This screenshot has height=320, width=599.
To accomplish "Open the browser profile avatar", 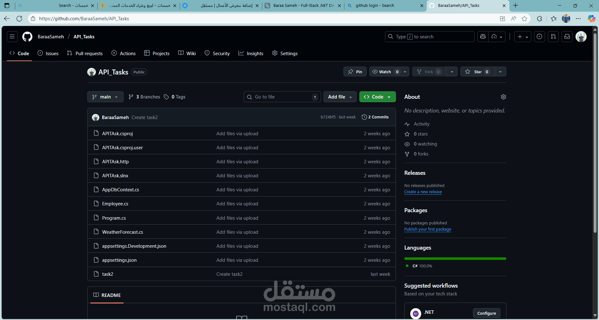I will pos(566,19).
